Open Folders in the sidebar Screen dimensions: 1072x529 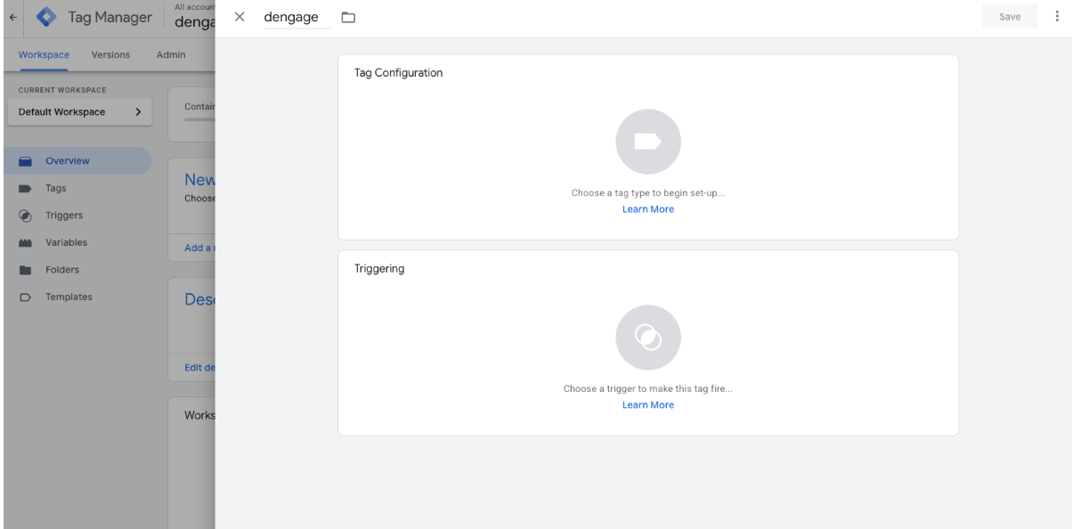77,270
